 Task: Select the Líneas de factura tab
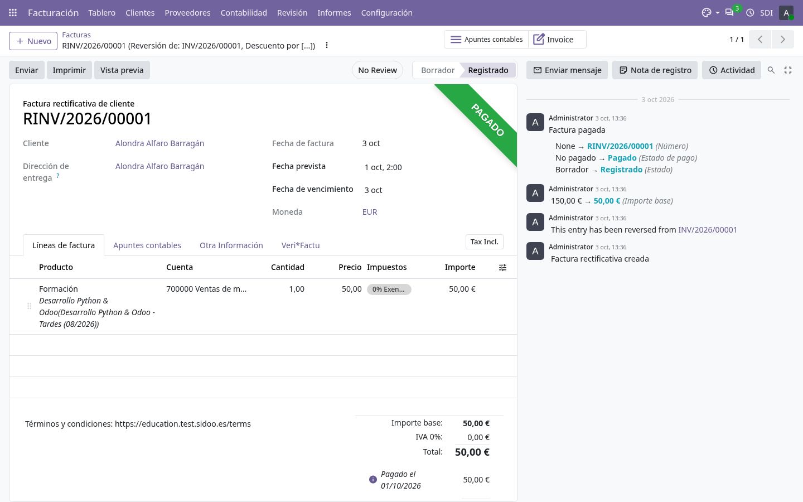point(64,245)
